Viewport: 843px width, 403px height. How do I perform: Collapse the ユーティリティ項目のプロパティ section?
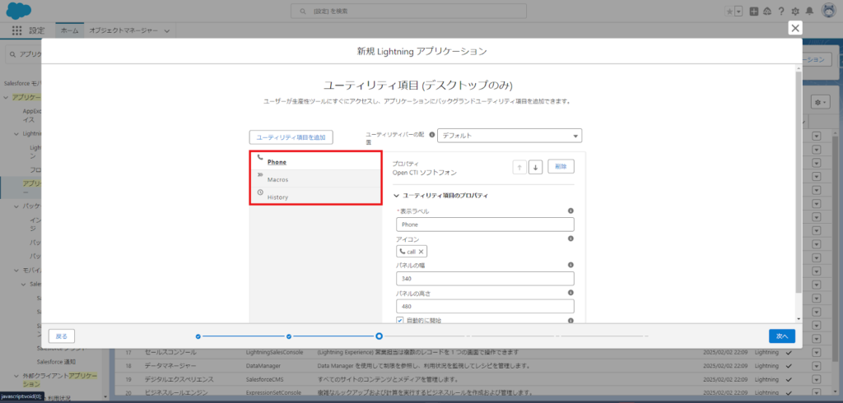pos(398,196)
